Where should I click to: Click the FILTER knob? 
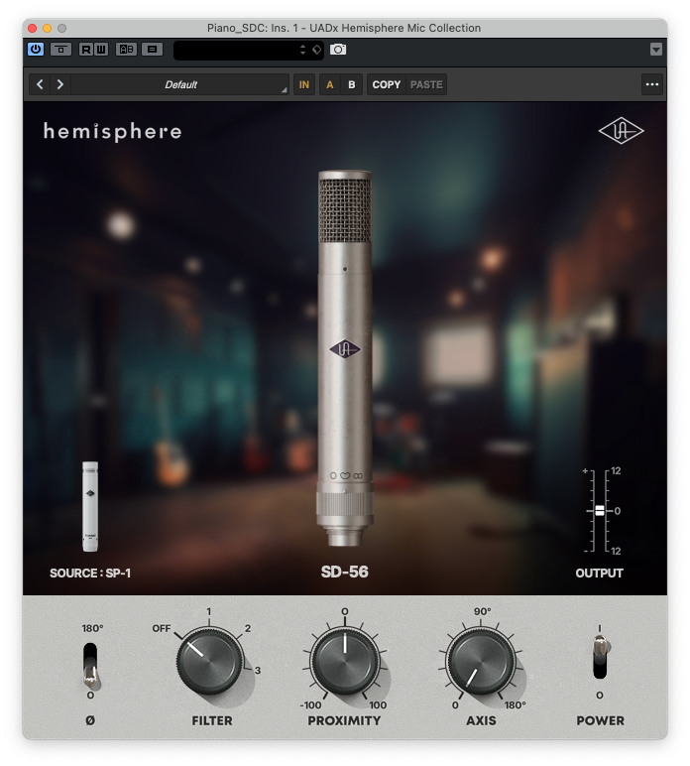[210, 661]
